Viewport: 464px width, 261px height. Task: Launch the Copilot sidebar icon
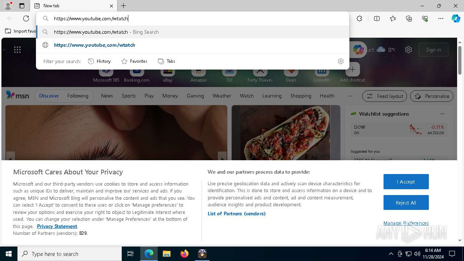(456, 18)
